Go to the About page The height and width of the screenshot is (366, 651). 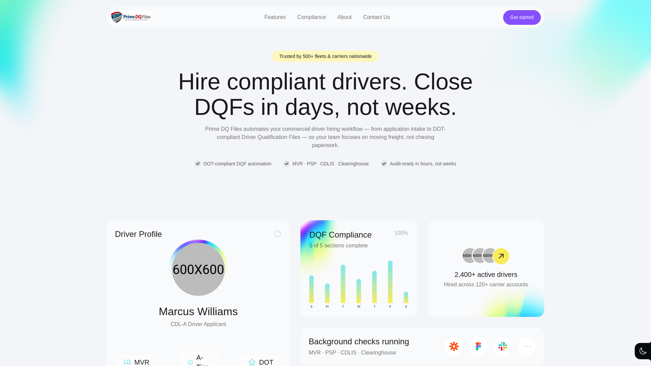tap(344, 17)
